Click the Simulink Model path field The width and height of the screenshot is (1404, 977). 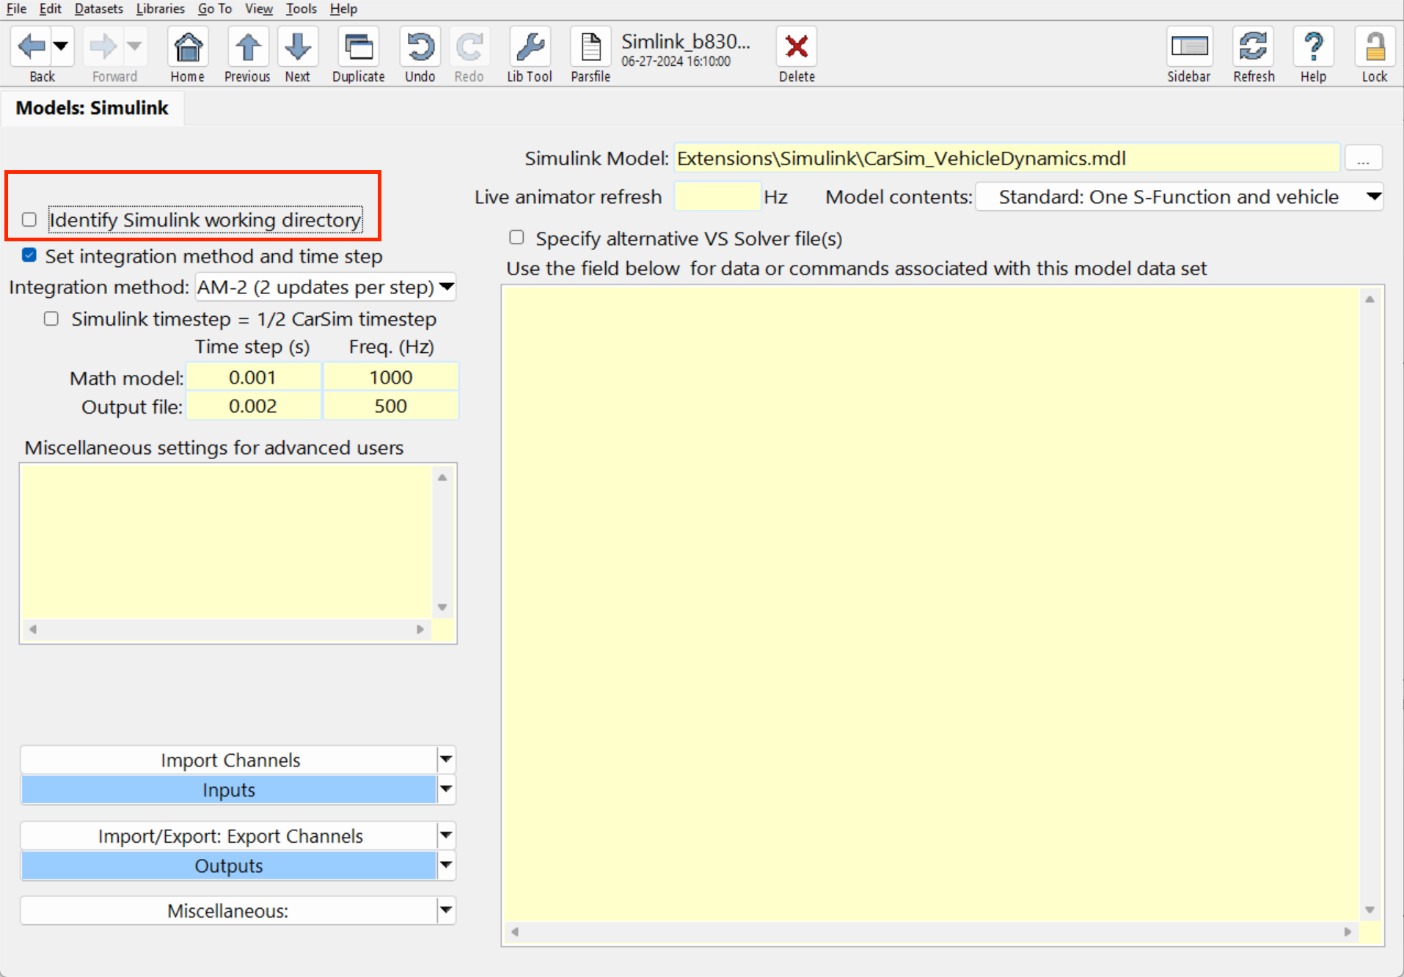pos(1006,158)
